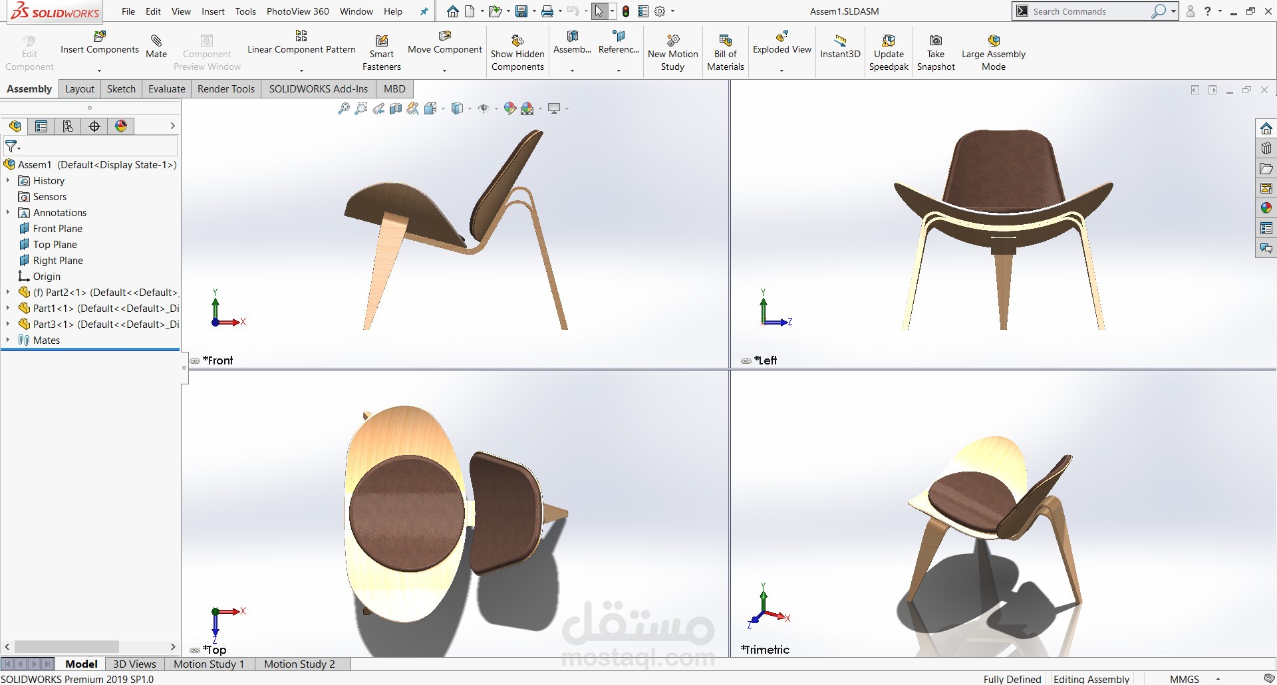Image resolution: width=1277 pixels, height=685 pixels.
Task: Open the Motion Study 1 tab
Action: point(209,664)
